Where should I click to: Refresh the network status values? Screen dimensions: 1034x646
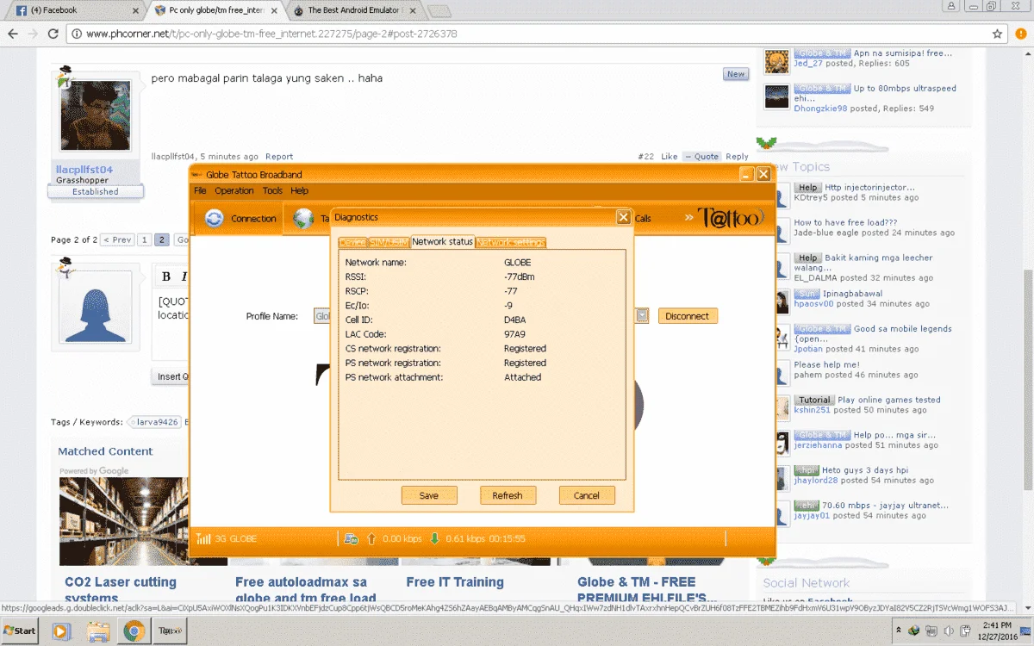508,495
